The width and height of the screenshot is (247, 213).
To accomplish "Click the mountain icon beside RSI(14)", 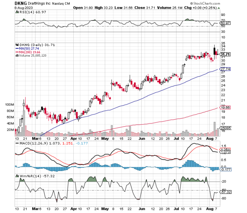I will click(17, 12).
